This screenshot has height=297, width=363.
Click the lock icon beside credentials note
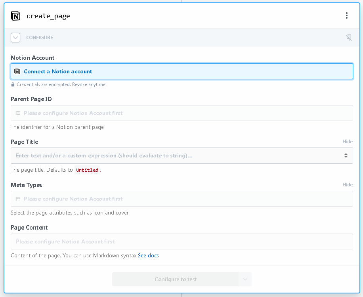point(13,84)
